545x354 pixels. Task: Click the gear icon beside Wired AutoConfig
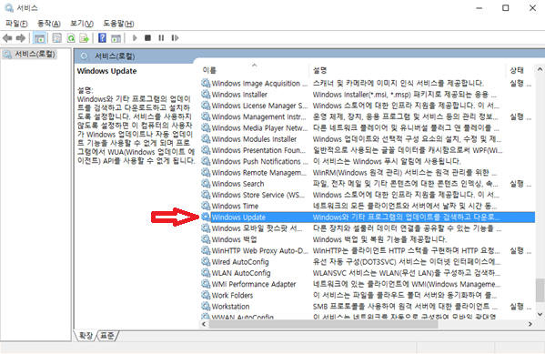click(x=206, y=261)
